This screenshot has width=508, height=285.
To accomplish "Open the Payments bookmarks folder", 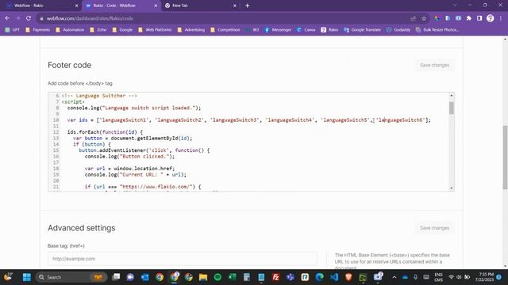I will pyautogui.click(x=37, y=30).
